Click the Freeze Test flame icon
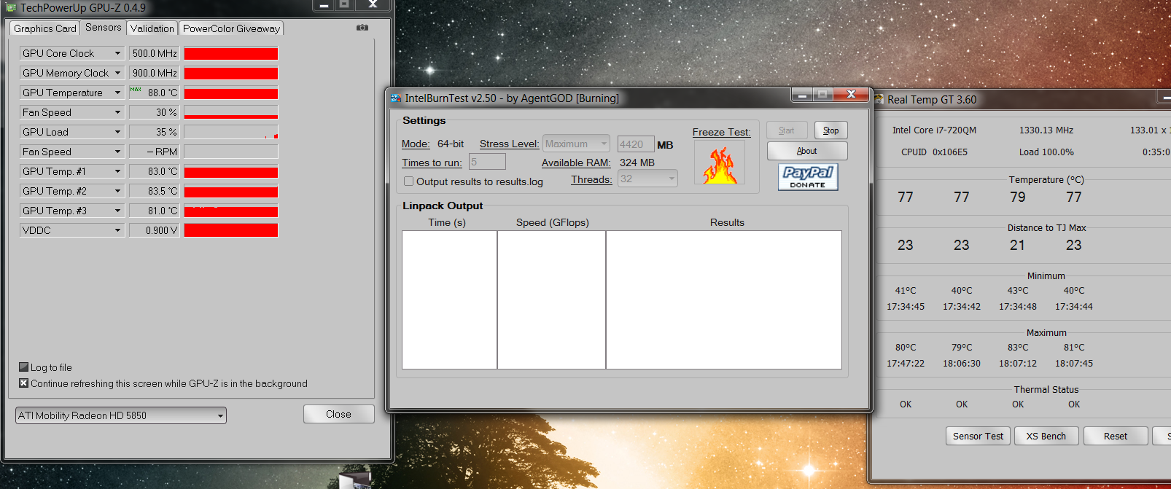Screen dimensions: 1171x489 (720, 163)
